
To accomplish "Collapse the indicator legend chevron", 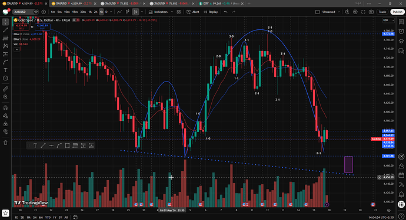I will [x=16, y=49].
